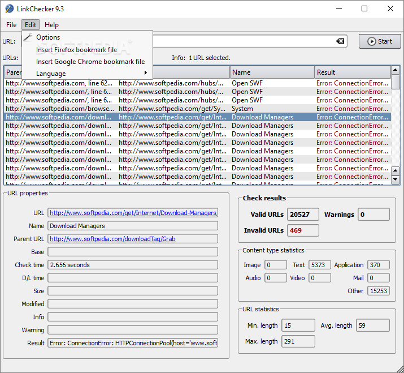Click the Name field showing Download Managers
Viewport: 404px width, 373px height.
tap(133, 226)
